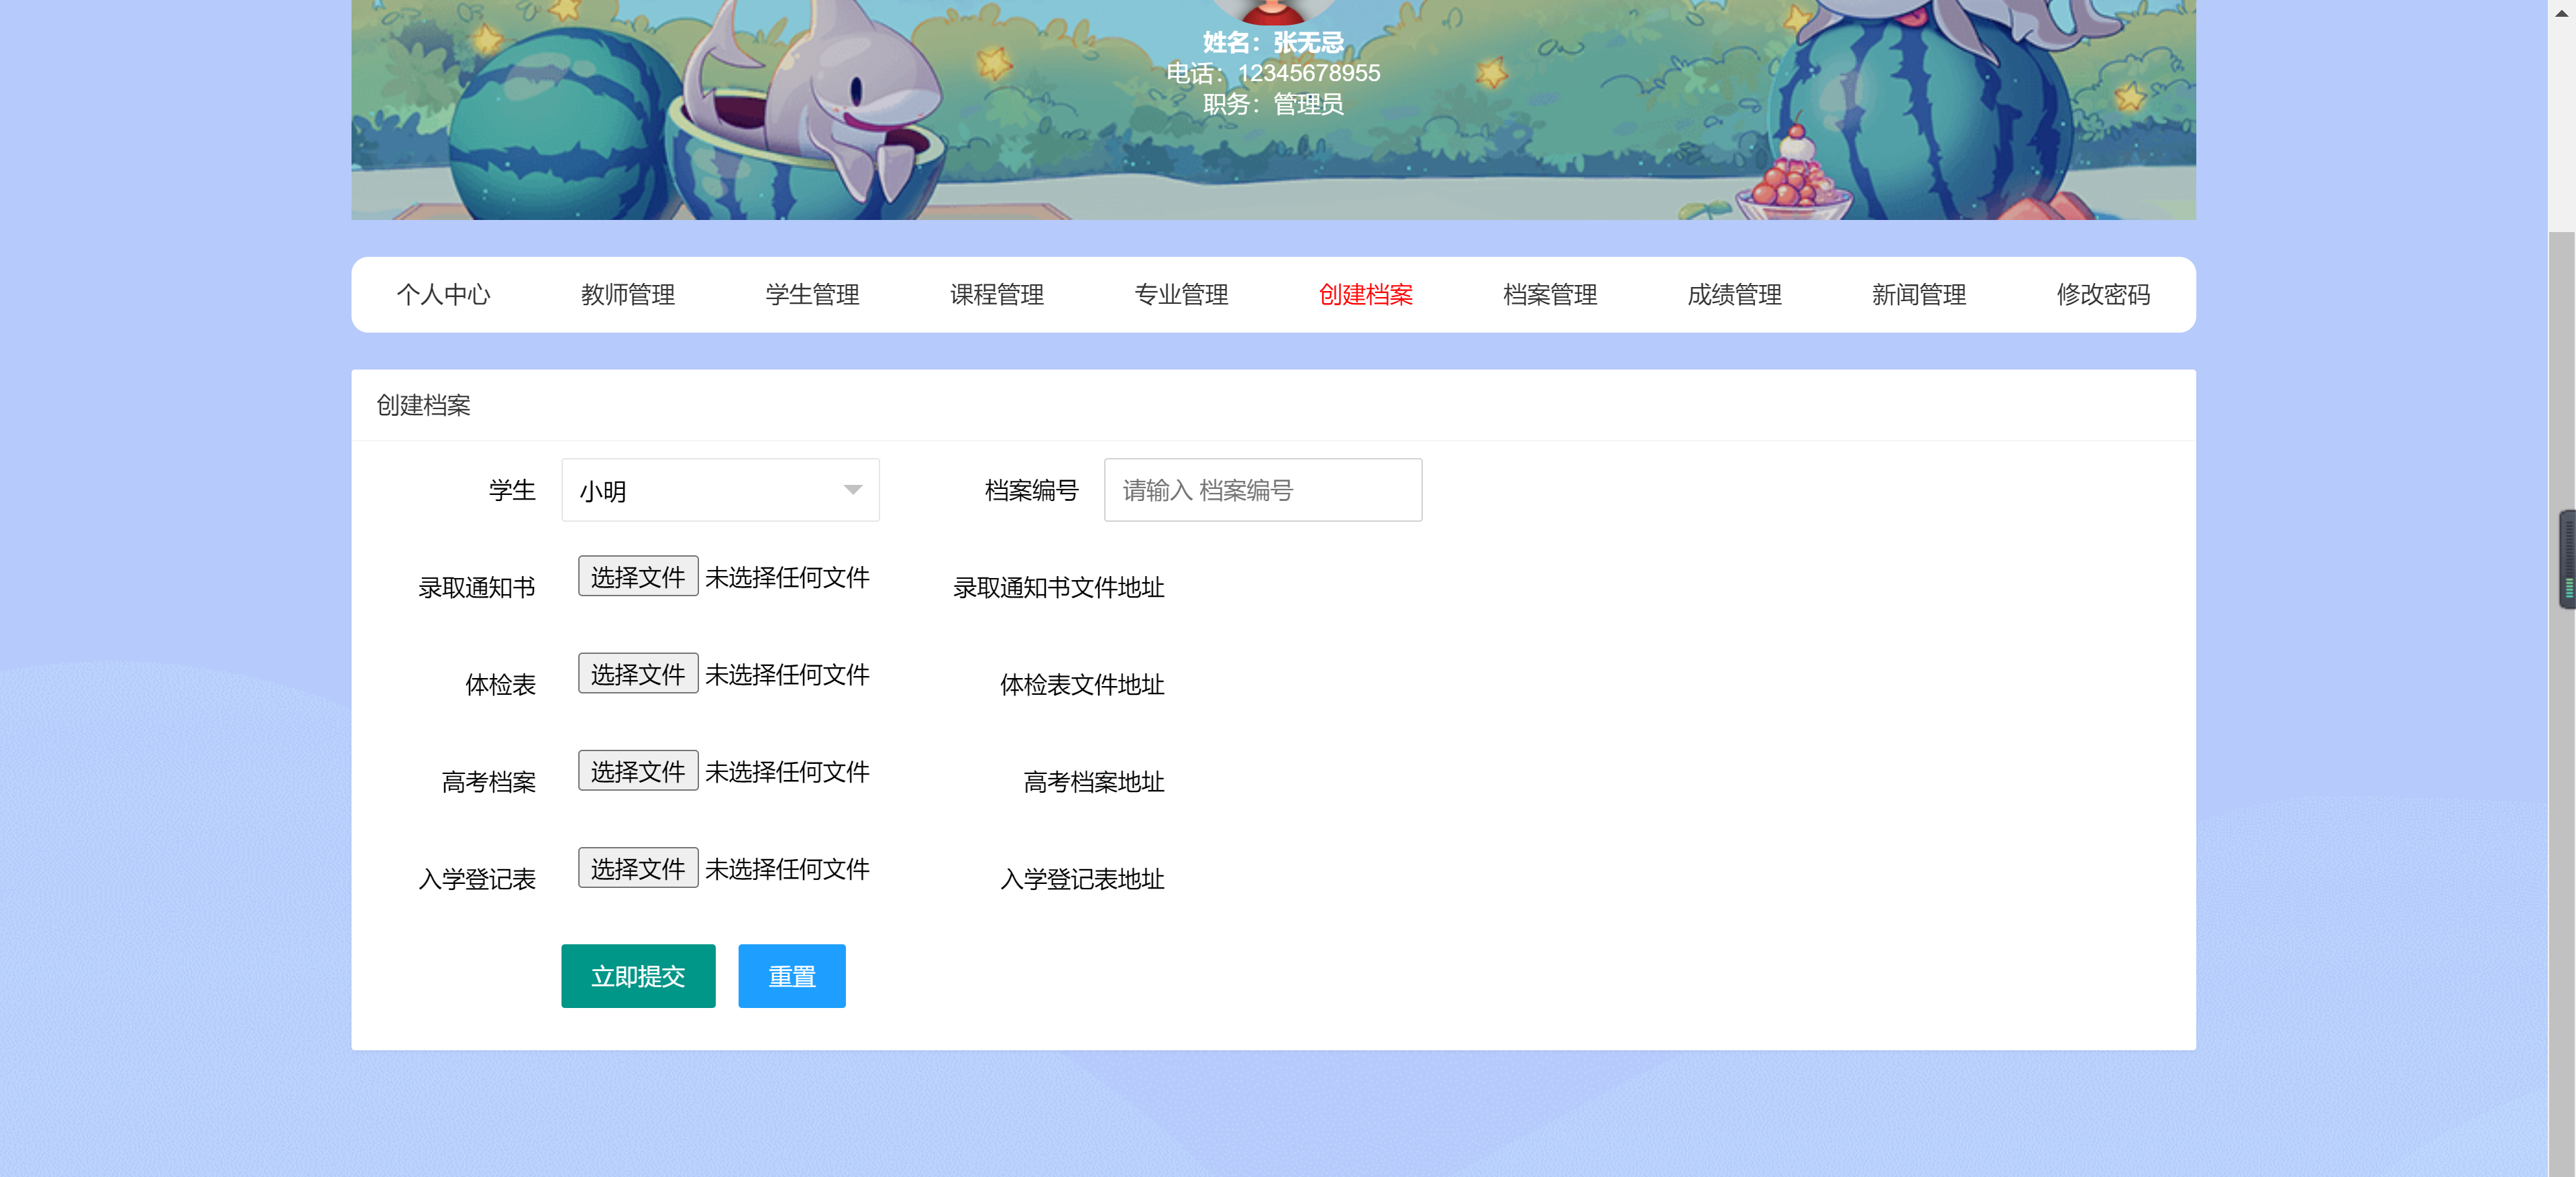Go to 课程管理

(x=997, y=295)
